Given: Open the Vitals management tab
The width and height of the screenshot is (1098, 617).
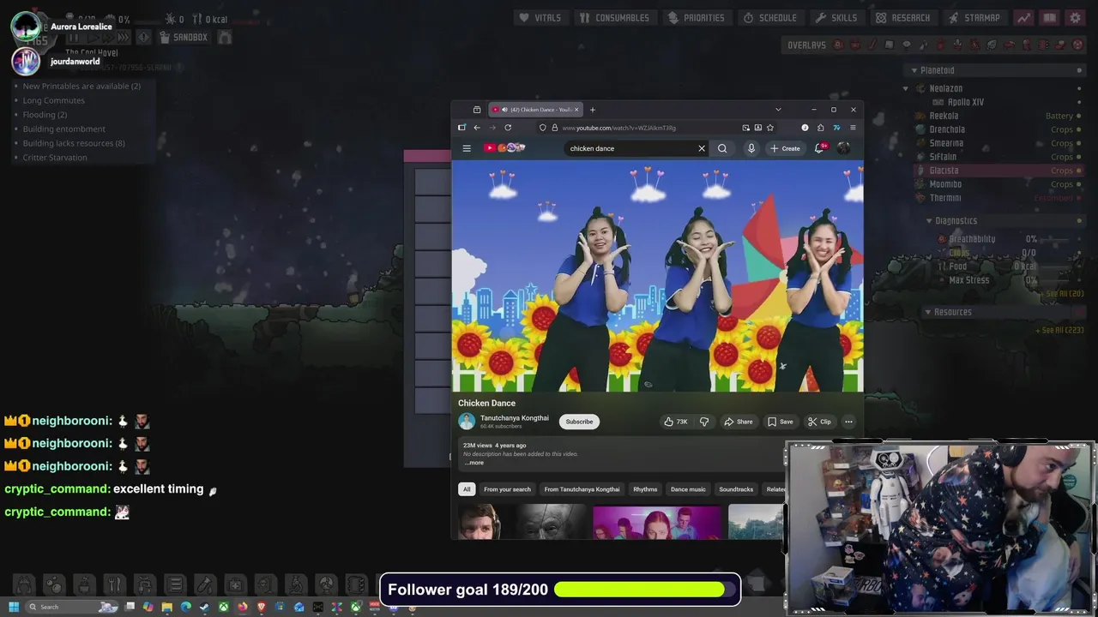Looking at the screenshot, I should coord(540,17).
